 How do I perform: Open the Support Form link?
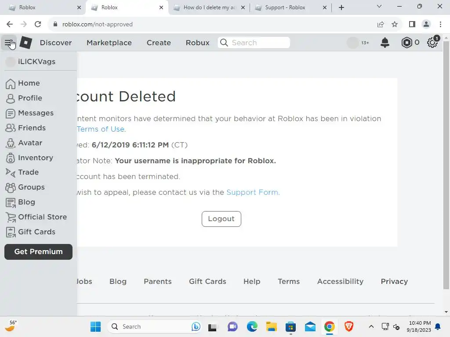252,192
